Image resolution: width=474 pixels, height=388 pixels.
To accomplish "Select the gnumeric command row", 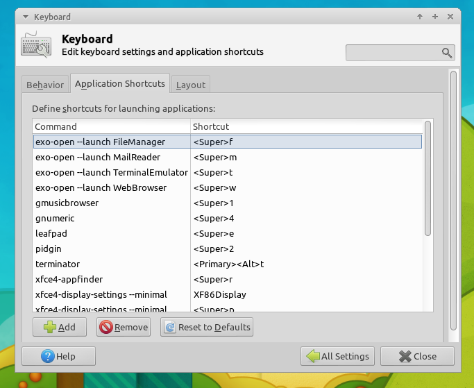I will (228, 219).
